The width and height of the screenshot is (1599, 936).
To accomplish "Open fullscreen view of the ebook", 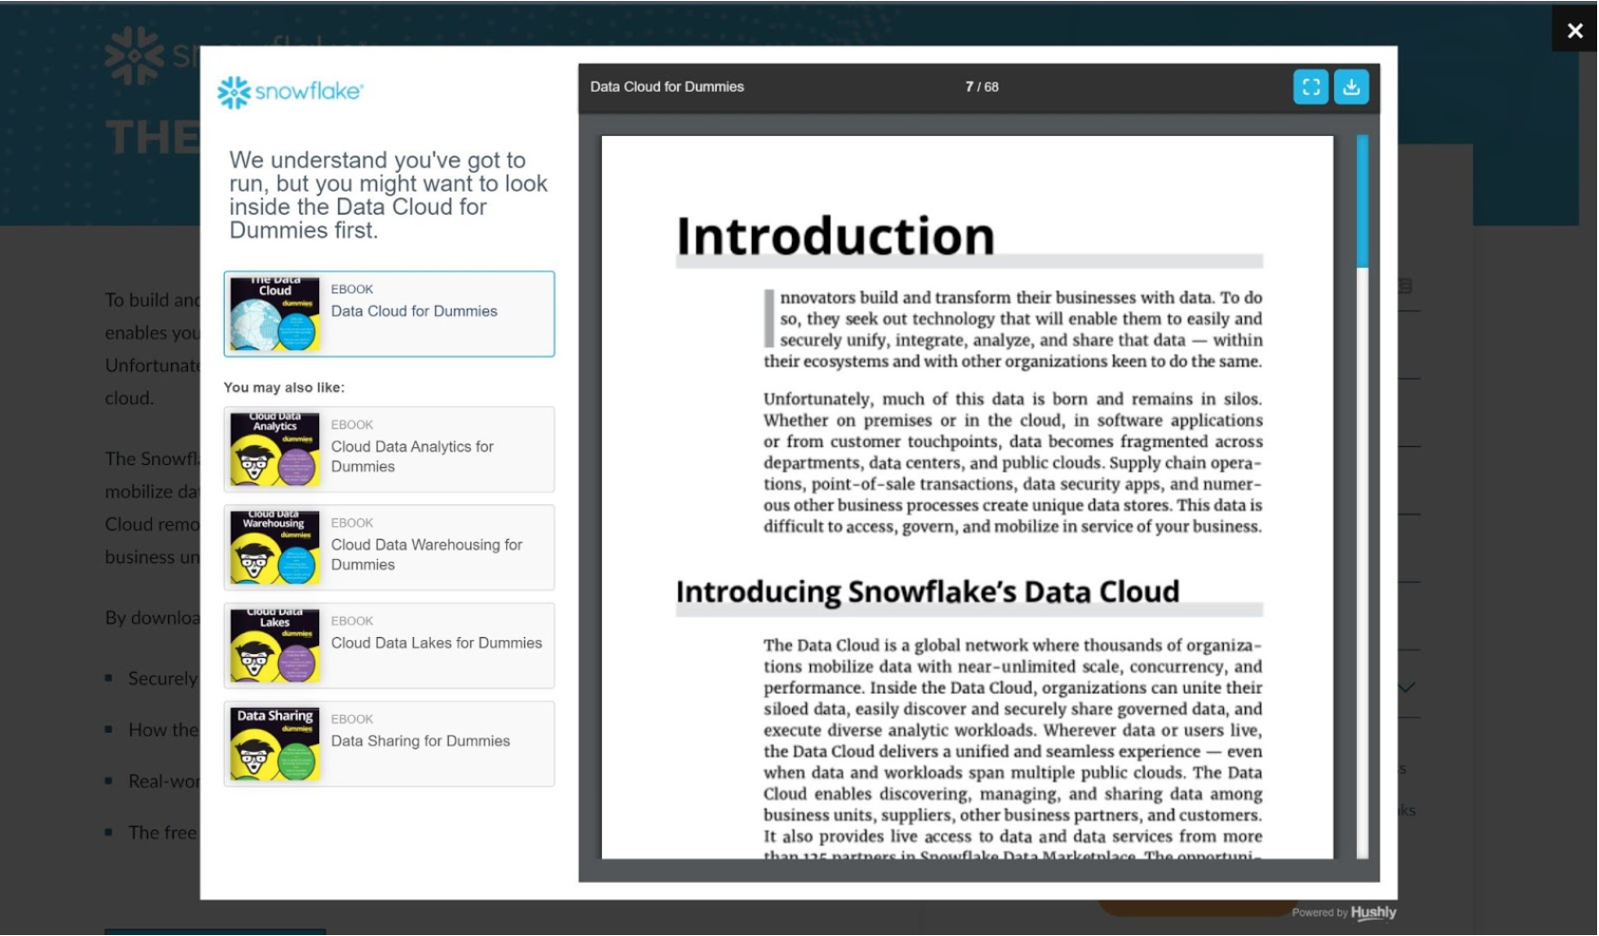I will click(1310, 87).
